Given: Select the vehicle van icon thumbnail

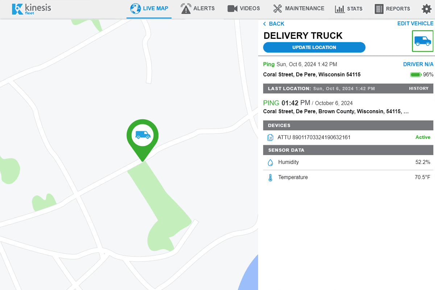Looking at the screenshot, I should [423, 41].
